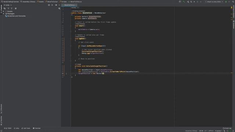Click yellow warning indicator atop editor scrollbar
Screen dimensions: 235x132
point(231,7)
